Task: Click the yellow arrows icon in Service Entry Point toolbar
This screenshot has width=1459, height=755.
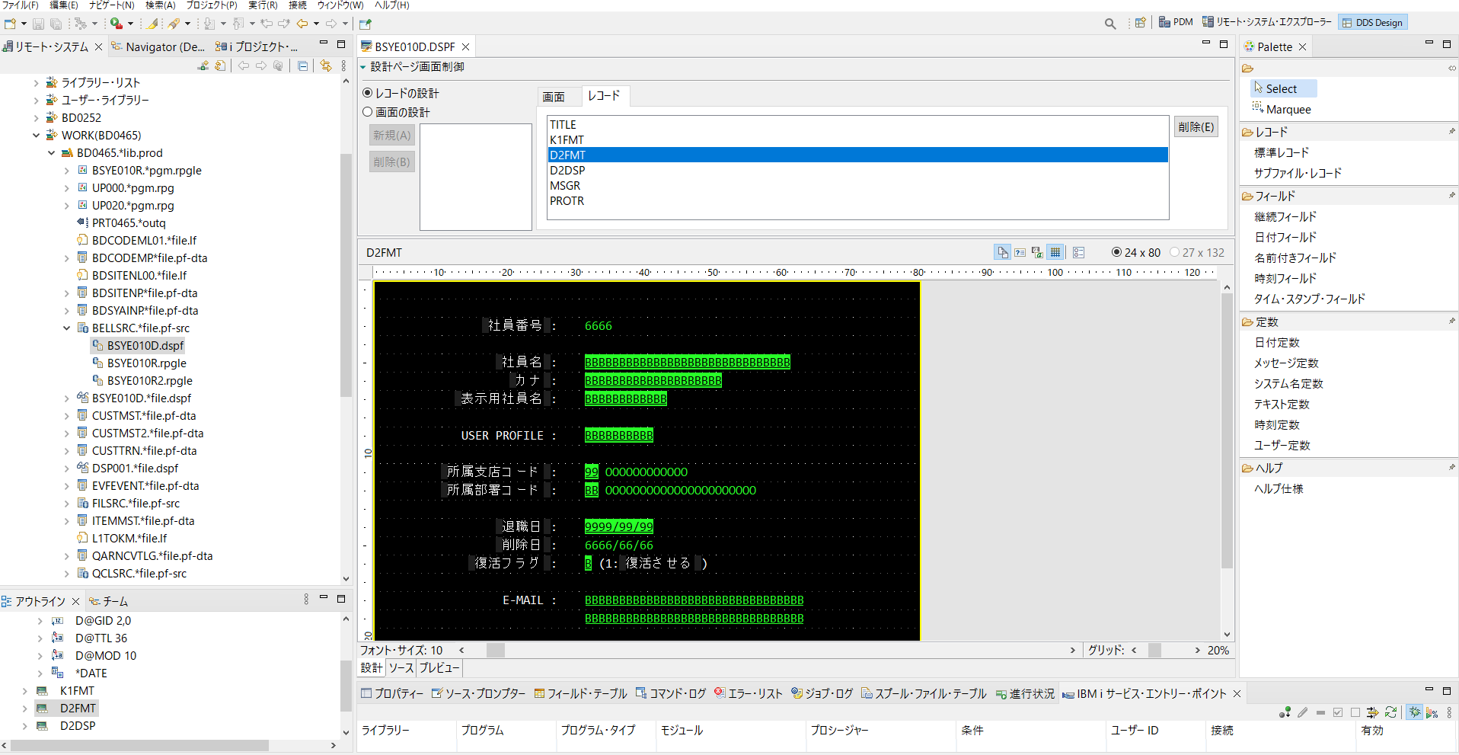Action: [x=1372, y=712]
